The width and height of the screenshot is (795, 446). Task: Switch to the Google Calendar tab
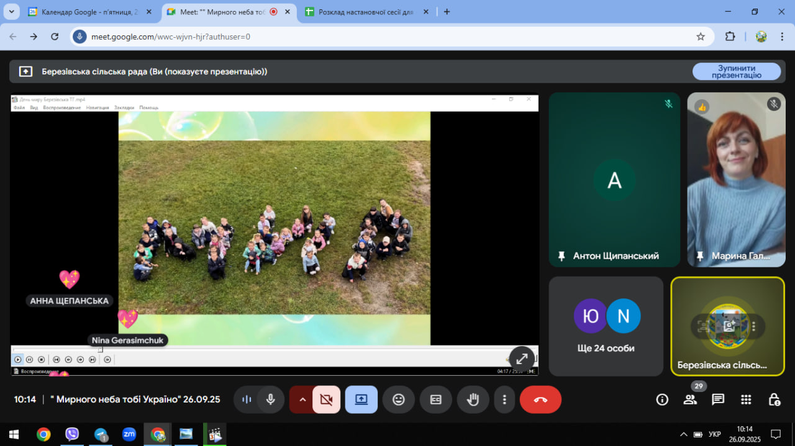(87, 12)
